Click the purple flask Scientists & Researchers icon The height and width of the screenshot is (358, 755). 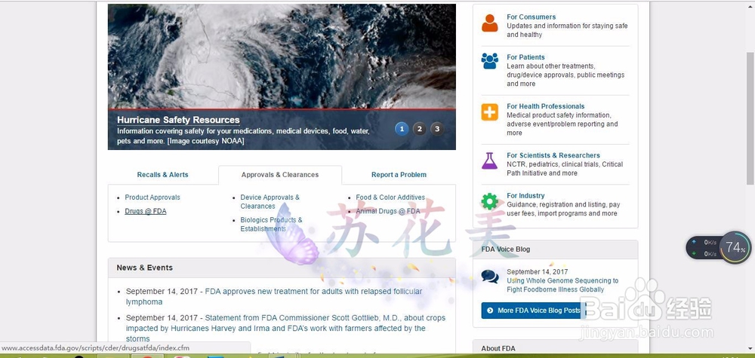pos(490,161)
